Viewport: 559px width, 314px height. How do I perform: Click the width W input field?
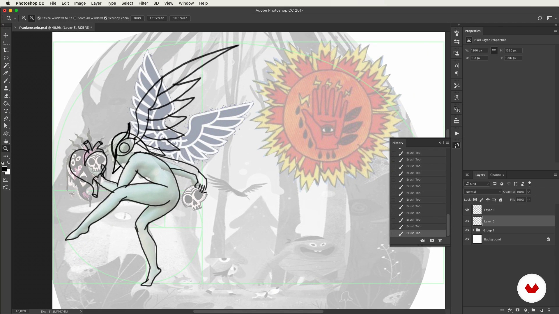coord(479,50)
